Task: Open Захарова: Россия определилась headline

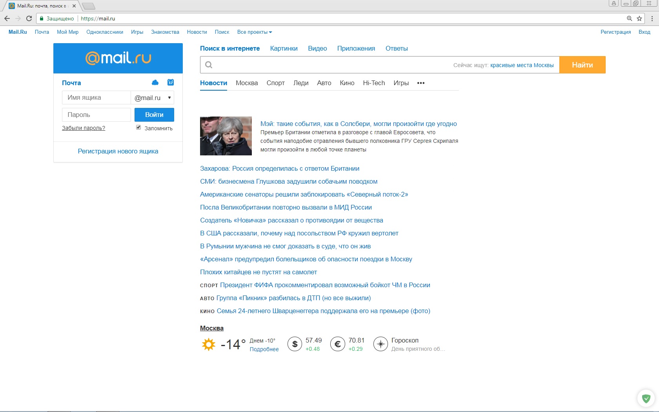Action: tap(280, 169)
